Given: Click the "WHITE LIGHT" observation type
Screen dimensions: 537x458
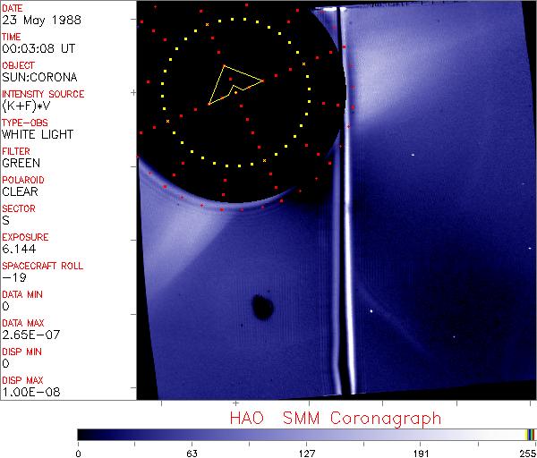Looking at the screenshot, I should [37, 134].
